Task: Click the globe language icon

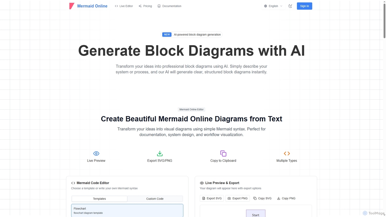Action: pos(266,6)
